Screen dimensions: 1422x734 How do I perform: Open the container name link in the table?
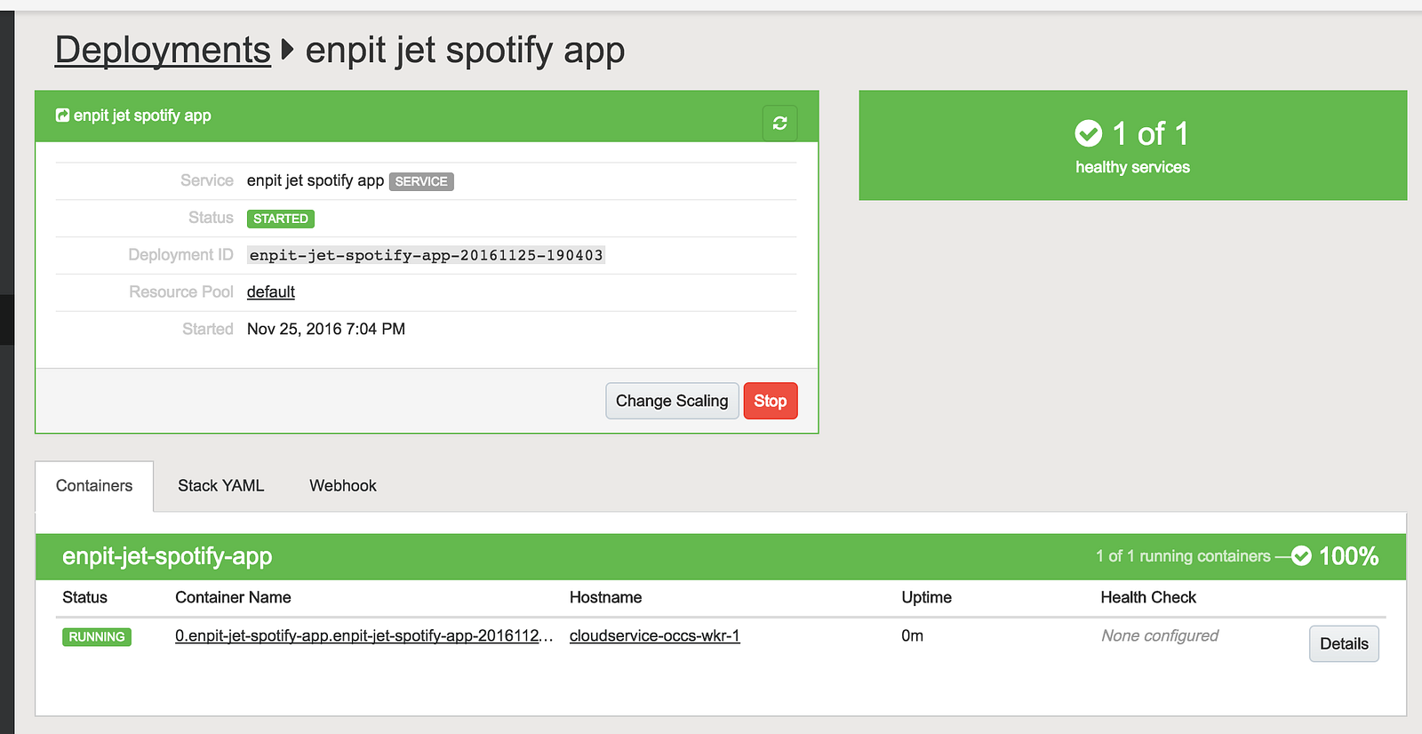pyautogui.click(x=363, y=636)
